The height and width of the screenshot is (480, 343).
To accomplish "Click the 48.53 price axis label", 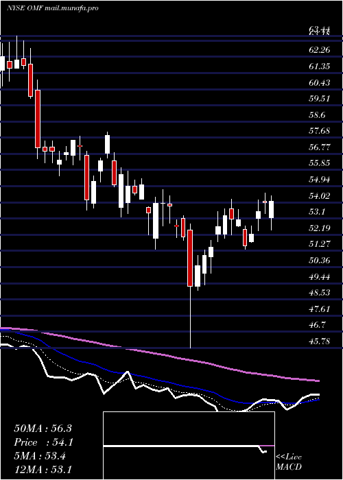I will click(320, 293).
